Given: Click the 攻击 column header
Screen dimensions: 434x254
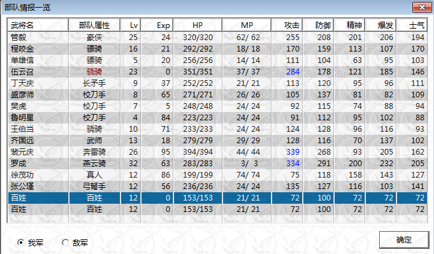Looking at the screenshot, I should [x=287, y=25].
